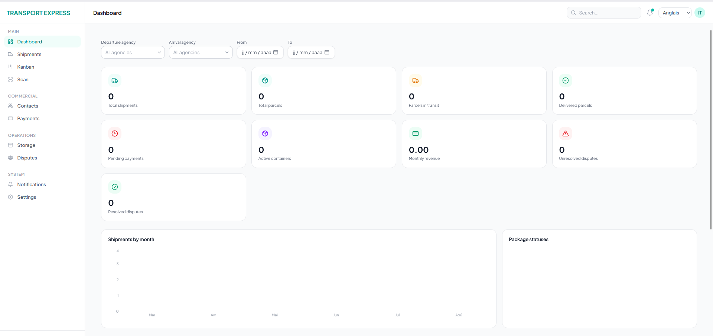Navigate to Payments in sidebar
Screen dimensions: 713x336
(x=42, y=118)
